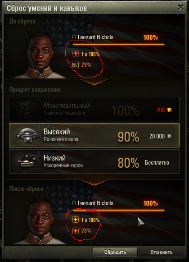Select the Высокий 90% retention option
The height and width of the screenshot is (262, 189).
94,135
